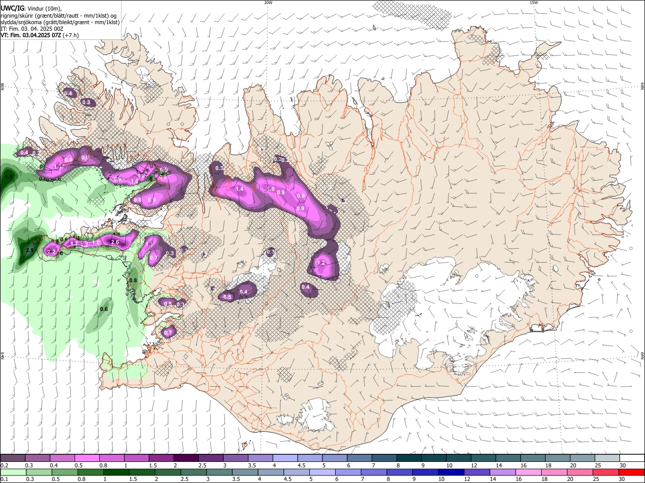This screenshot has height=483, width=645.
Task: Click the "VT: Fim. 03.04.2025 07Z (+7 h)" line
Action: coord(41,35)
